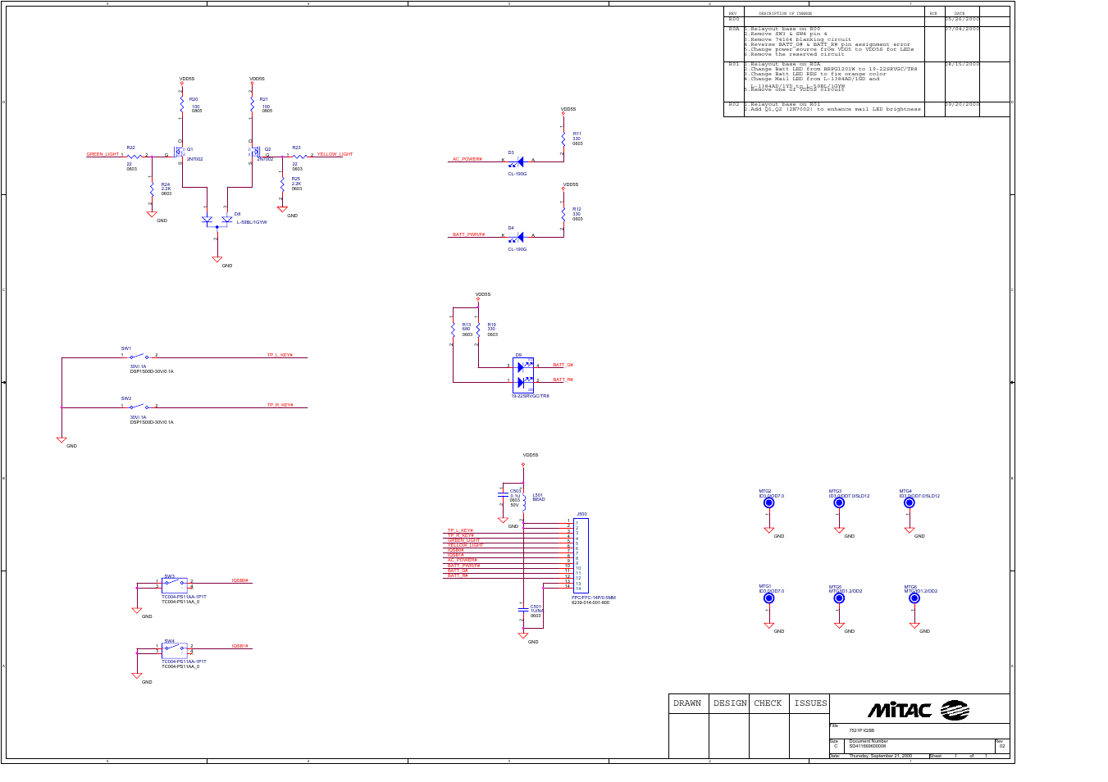Click the MTG5 mounting hole symbol

click(839, 598)
